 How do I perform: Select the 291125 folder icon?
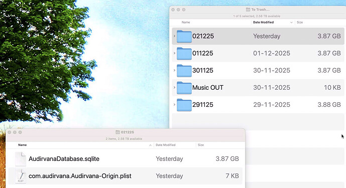click(184, 105)
